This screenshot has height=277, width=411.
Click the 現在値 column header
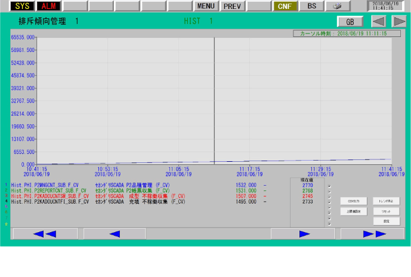(307, 180)
